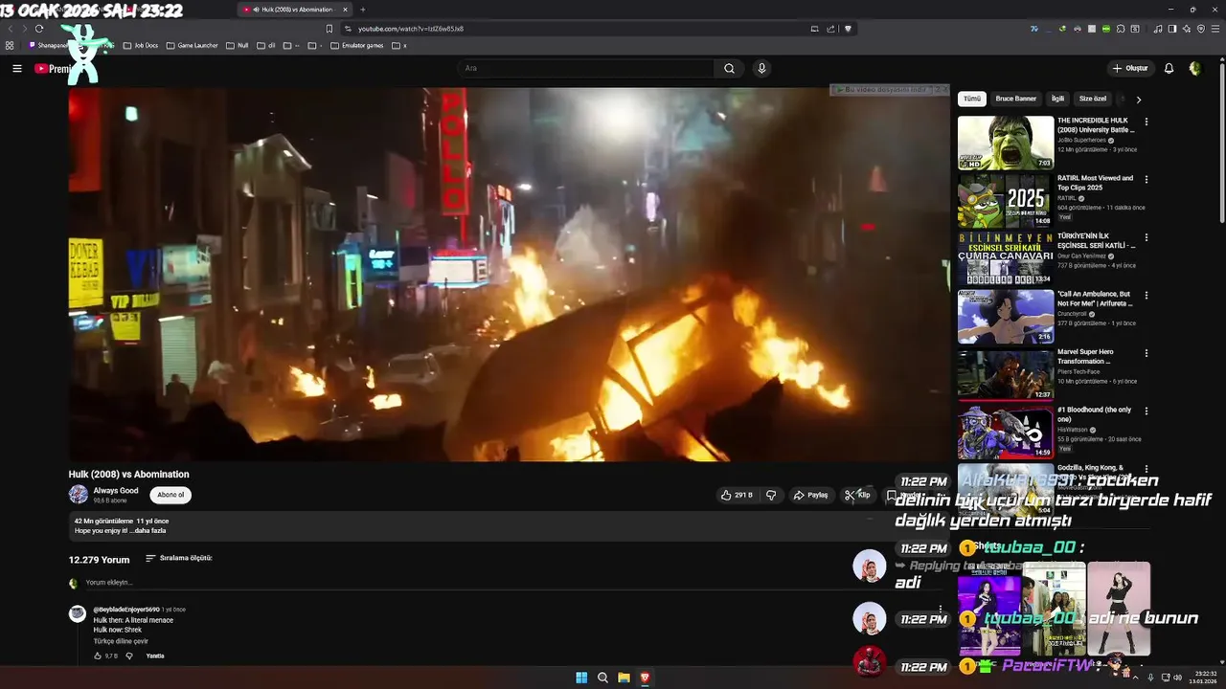This screenshot has height=689, width=1226.
Task: Select the Tümü filter chip
Action: (972, 99)
